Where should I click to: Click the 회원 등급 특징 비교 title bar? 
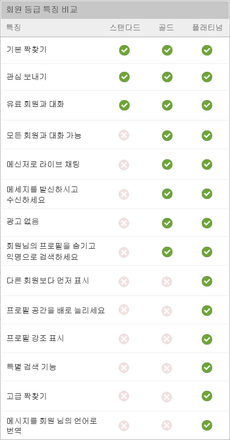click(115, 10)
